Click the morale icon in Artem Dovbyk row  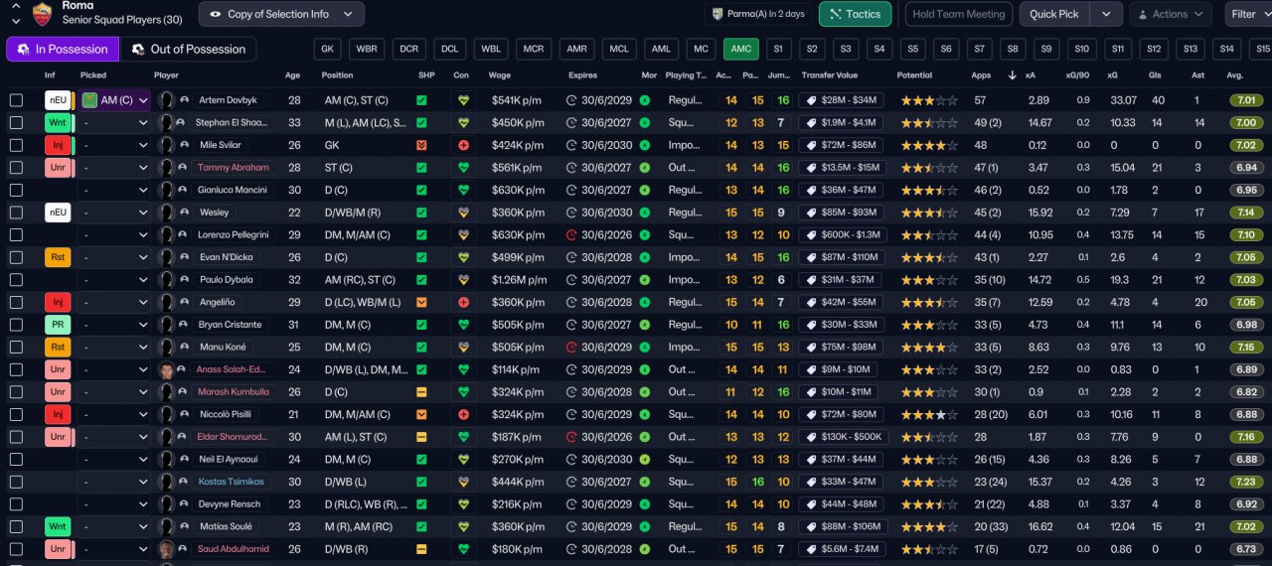point(645,100)
